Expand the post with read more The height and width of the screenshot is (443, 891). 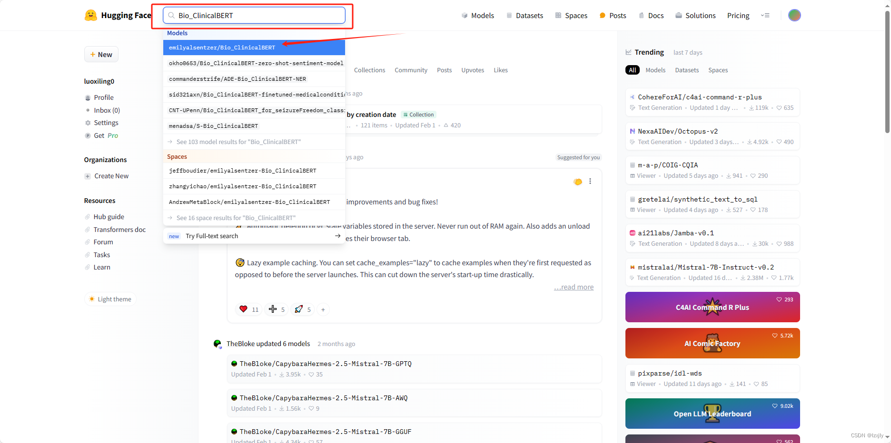click(573, 287)
